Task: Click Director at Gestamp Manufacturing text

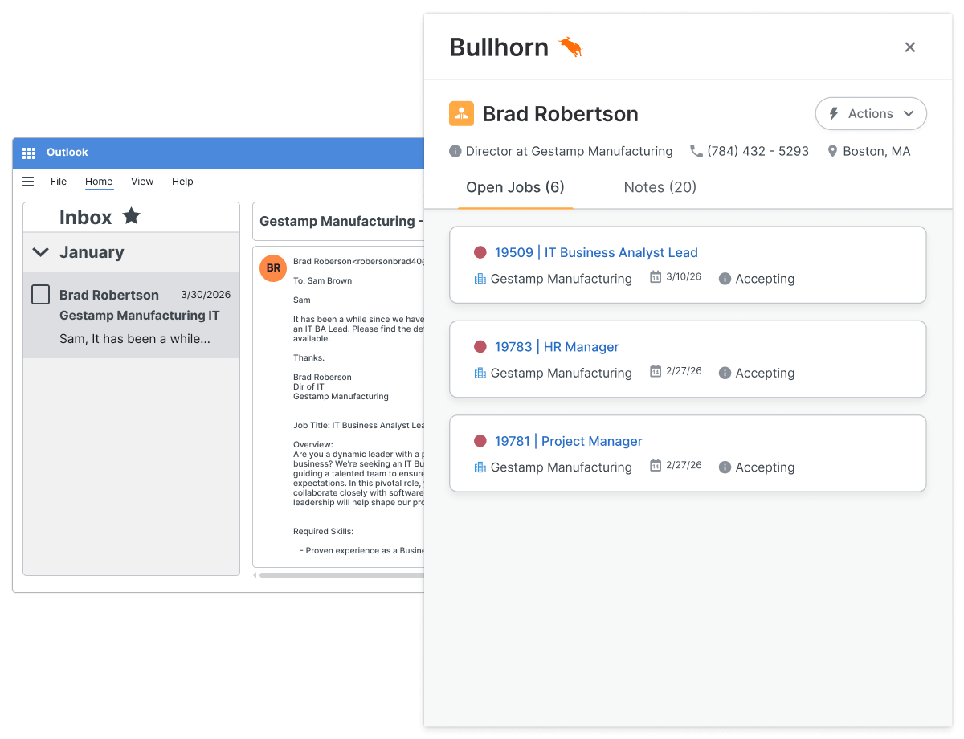Action: (x=570, y=151)
